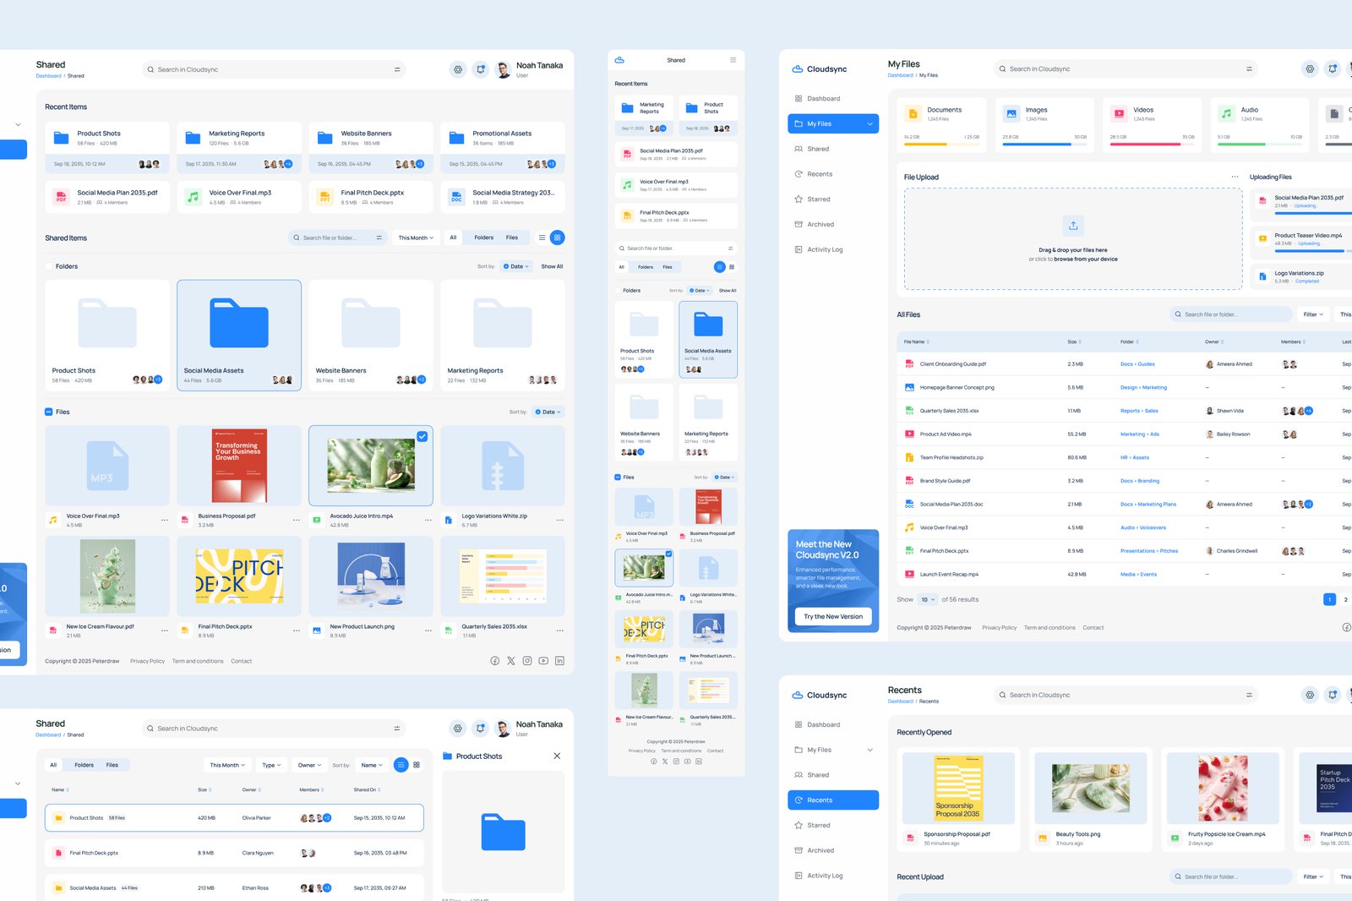Check the Folders section checkbox in wide Shared view
1352x901 pixels.
[49, 266]
